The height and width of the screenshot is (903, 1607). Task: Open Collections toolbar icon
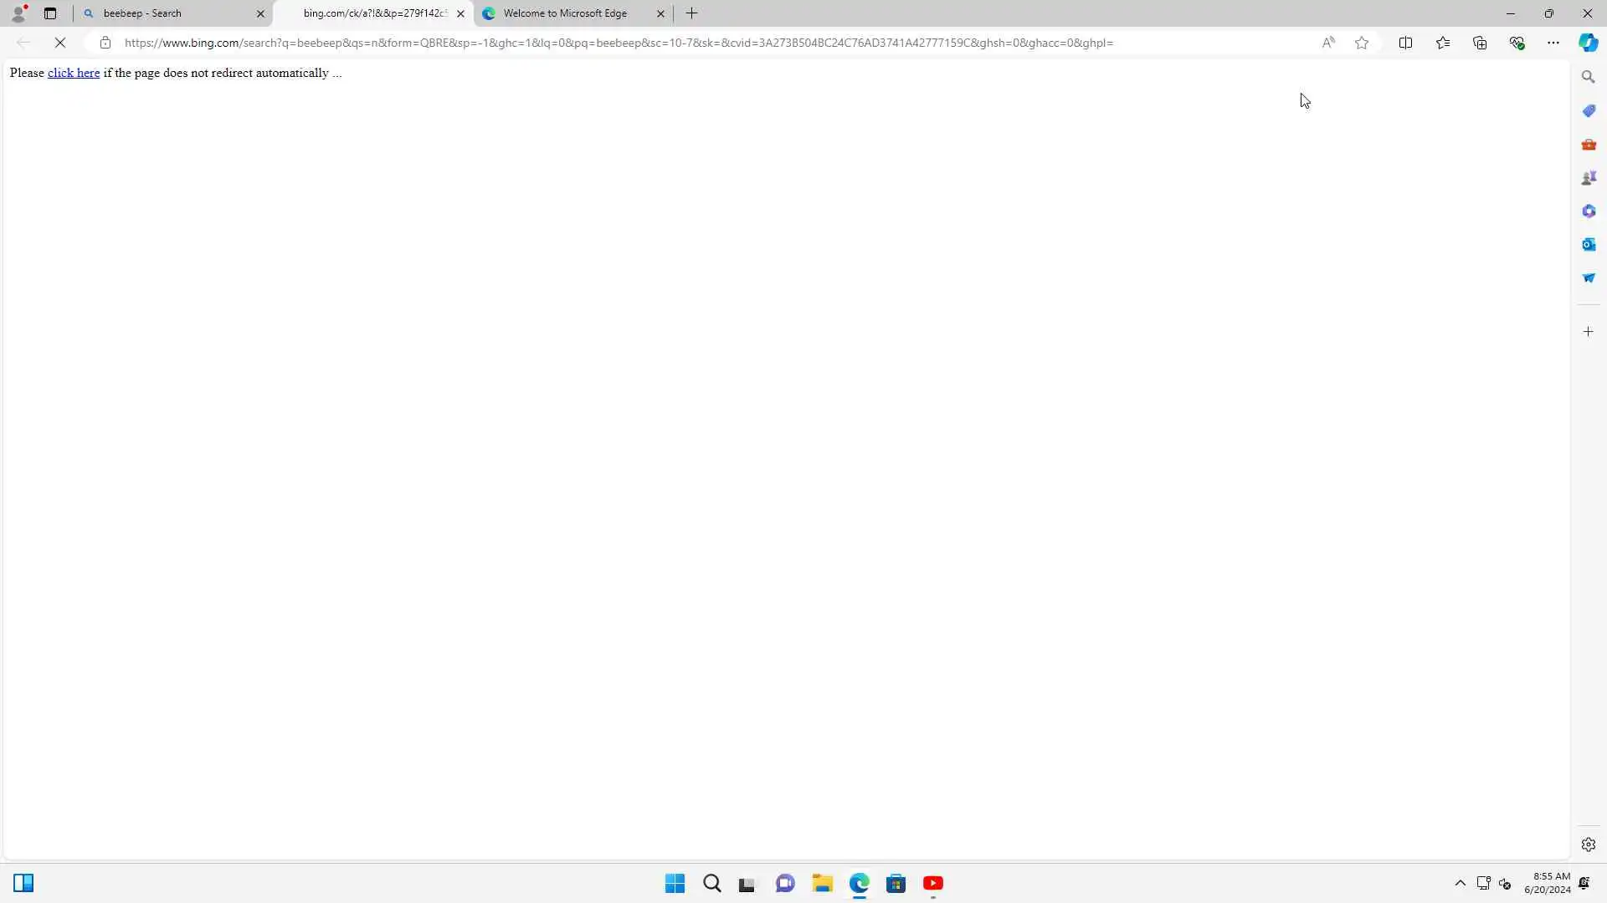(1480, 43)
